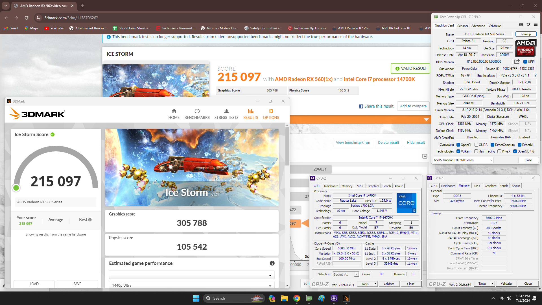Click the Delete result button
Image resolution: width=542 pixels, height=305 pixels.
388,142
